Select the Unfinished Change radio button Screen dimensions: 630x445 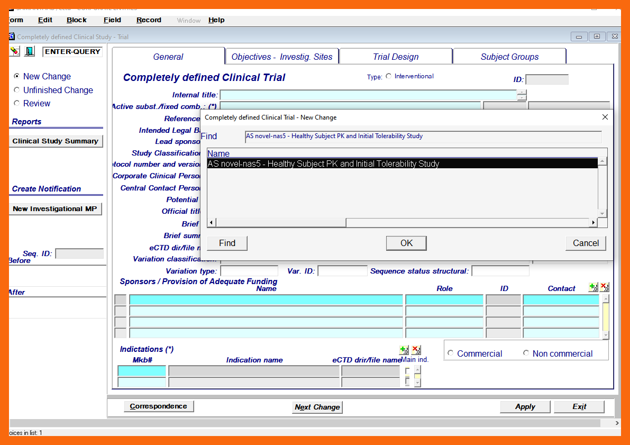click(17, 90)
